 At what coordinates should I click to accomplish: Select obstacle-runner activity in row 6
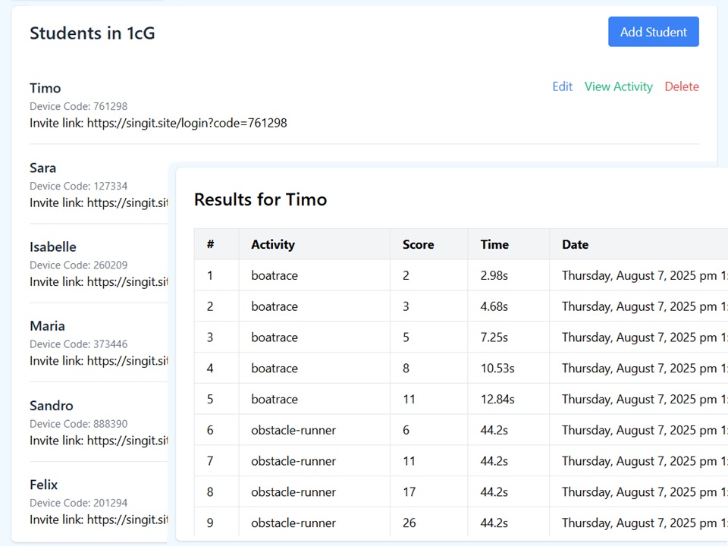[293, 430]
